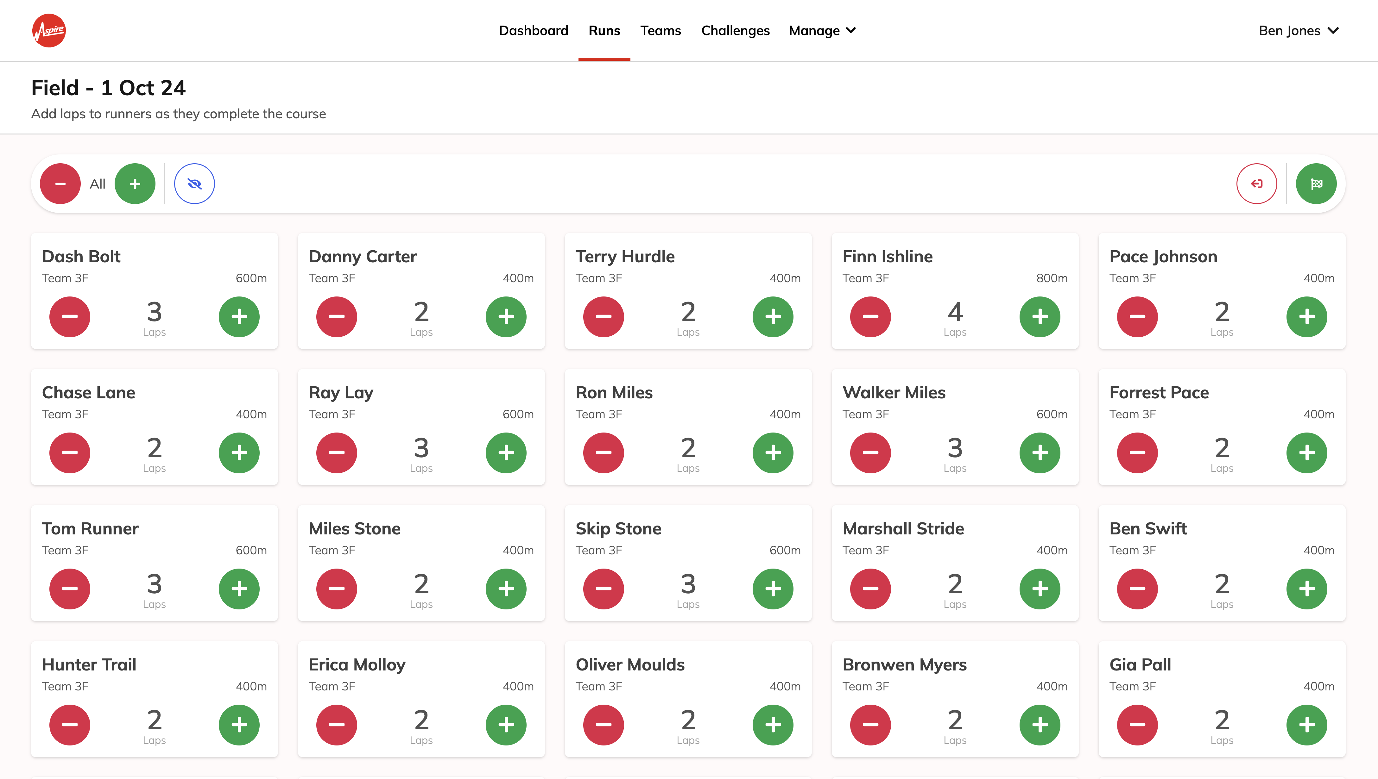Viewport: 1378px width, 779px height.
Task: Add a lap for Dash Bolt
Action: click(x=239, y=317)
